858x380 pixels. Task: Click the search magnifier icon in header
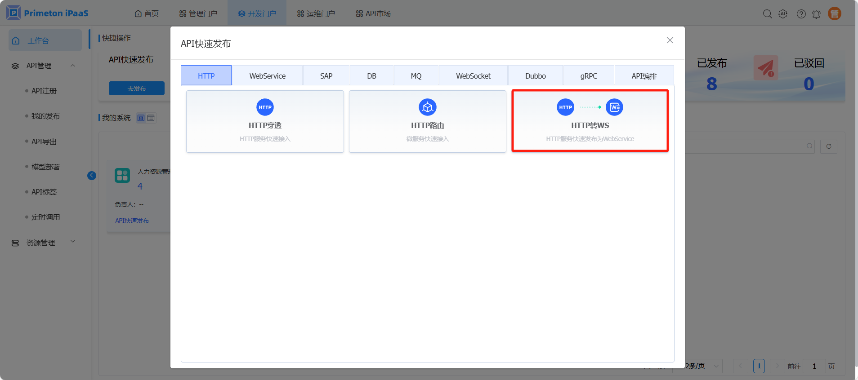(767, 14)
